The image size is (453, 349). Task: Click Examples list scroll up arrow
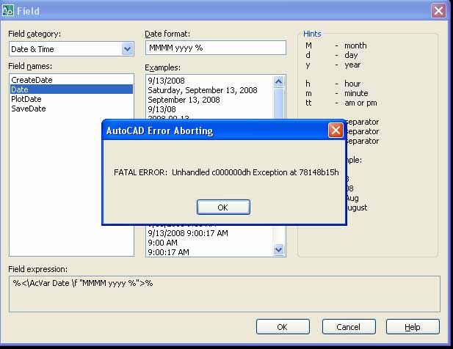pos(278,81)
